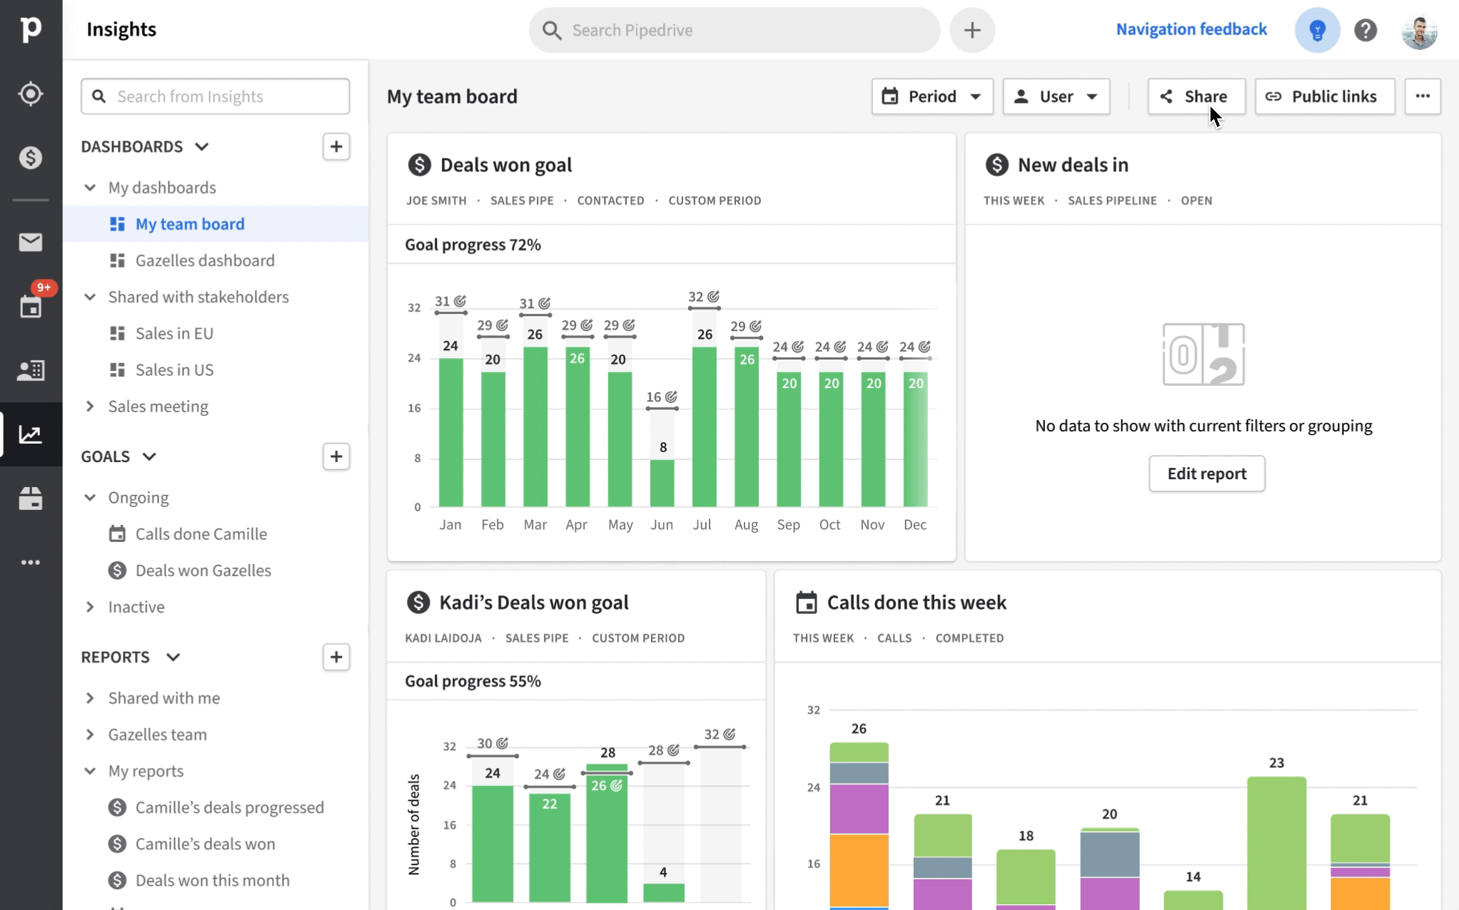Open the Sales in EU dashboard
1459x910 pixels.
[x=174, y=333]
